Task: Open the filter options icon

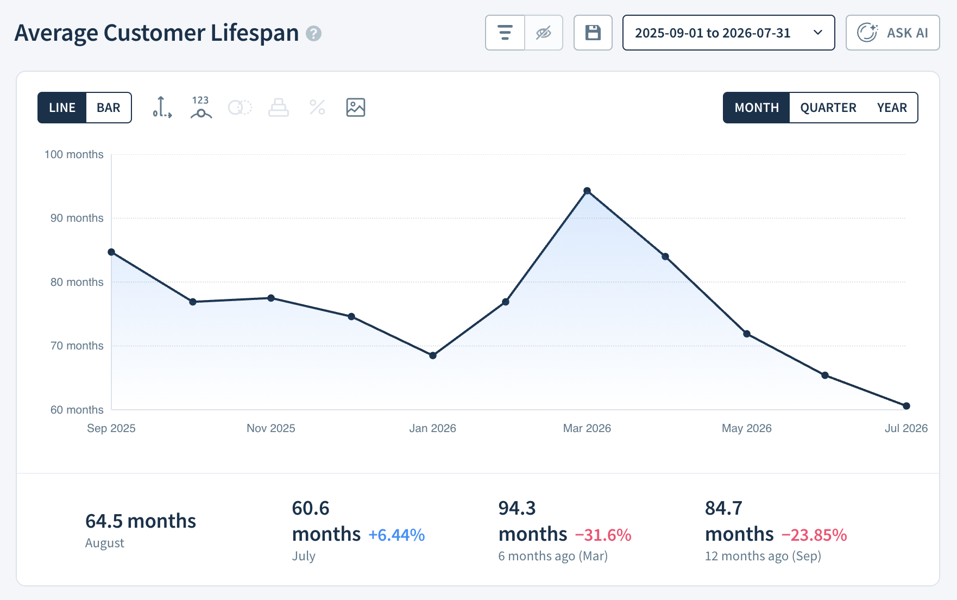Action: pos(505,33)
